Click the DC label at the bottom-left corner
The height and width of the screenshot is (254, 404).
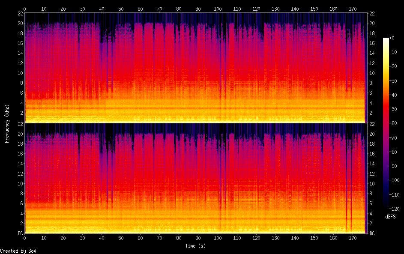tap(19, 233)
